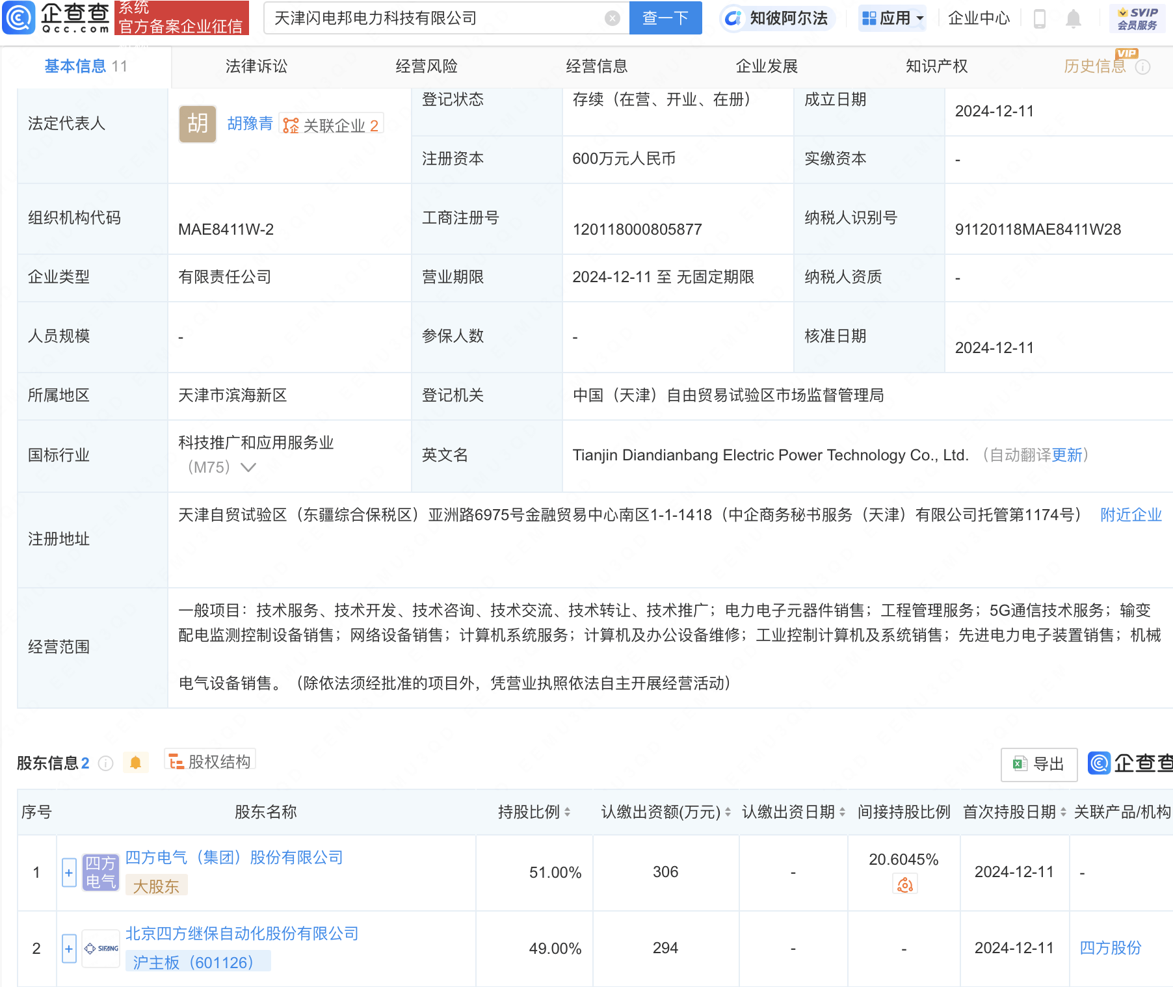Click the 沪主板（601126）stock tag
Viewport: 1173px width, 987px height.
[x=198, y=962]
